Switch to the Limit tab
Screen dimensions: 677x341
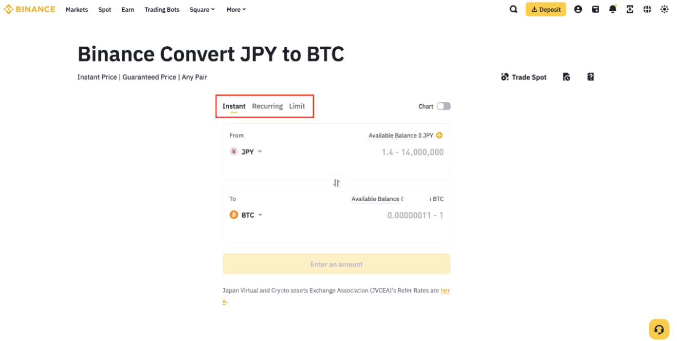pyautogui.click(x=297, y=106)
